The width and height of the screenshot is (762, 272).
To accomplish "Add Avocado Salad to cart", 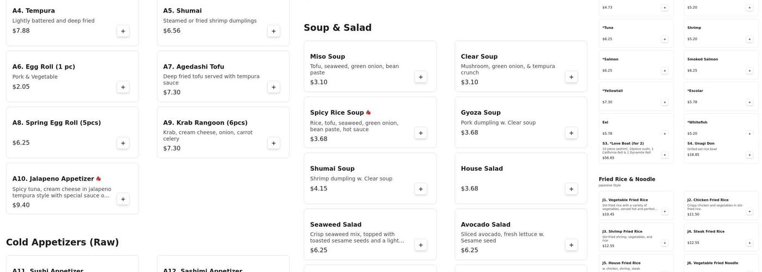I will (571, 245).
